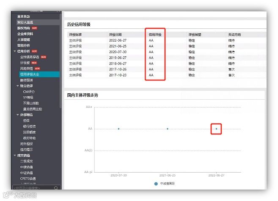Open 注册额度 under 外部增信
The width and height of the screenshot is (278, 201).
29,132
